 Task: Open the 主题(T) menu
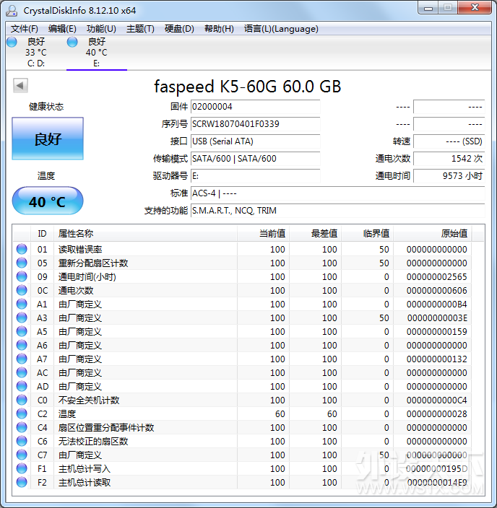[140, 29]
